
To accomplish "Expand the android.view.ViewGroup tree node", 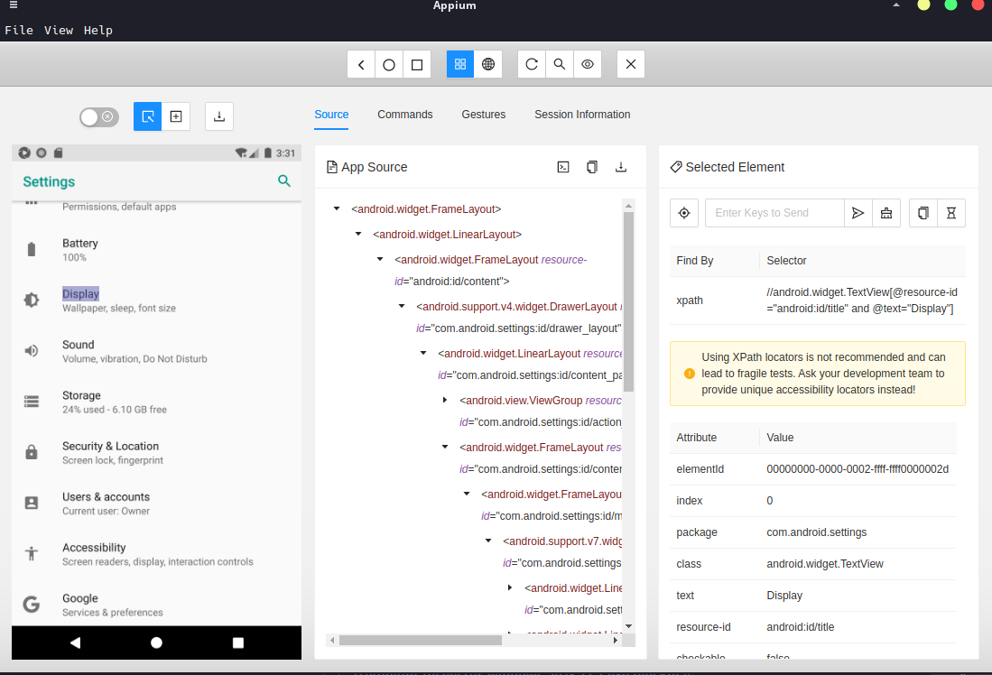I will point(445,400).
